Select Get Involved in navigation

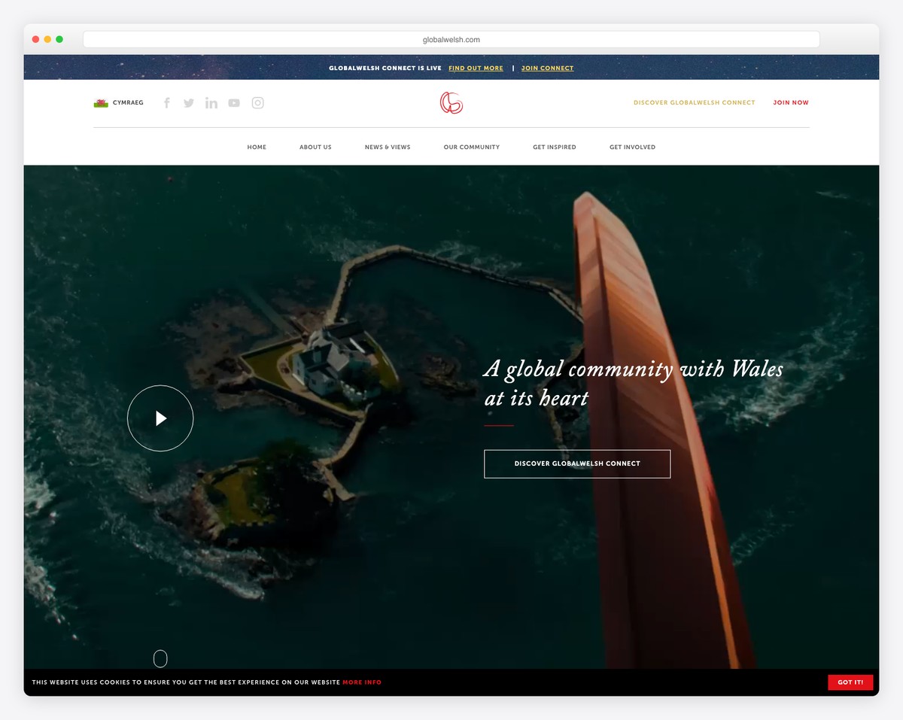[x=632, y=147]
